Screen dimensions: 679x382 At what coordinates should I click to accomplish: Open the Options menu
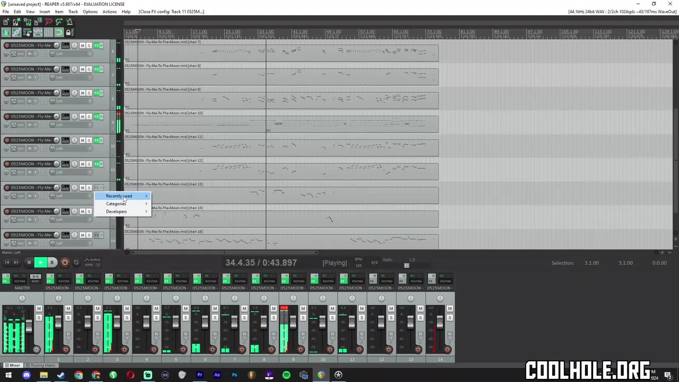pos(90,12)
